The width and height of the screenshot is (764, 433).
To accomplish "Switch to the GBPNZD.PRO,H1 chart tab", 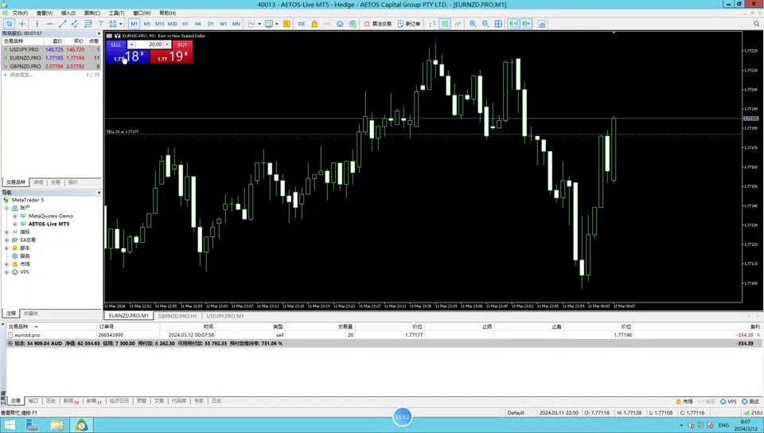I will coord(177,316).
